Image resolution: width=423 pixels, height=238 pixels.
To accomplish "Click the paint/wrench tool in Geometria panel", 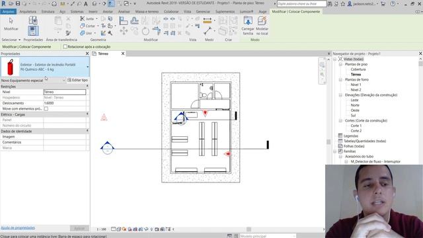I will (x=110, y=33).
